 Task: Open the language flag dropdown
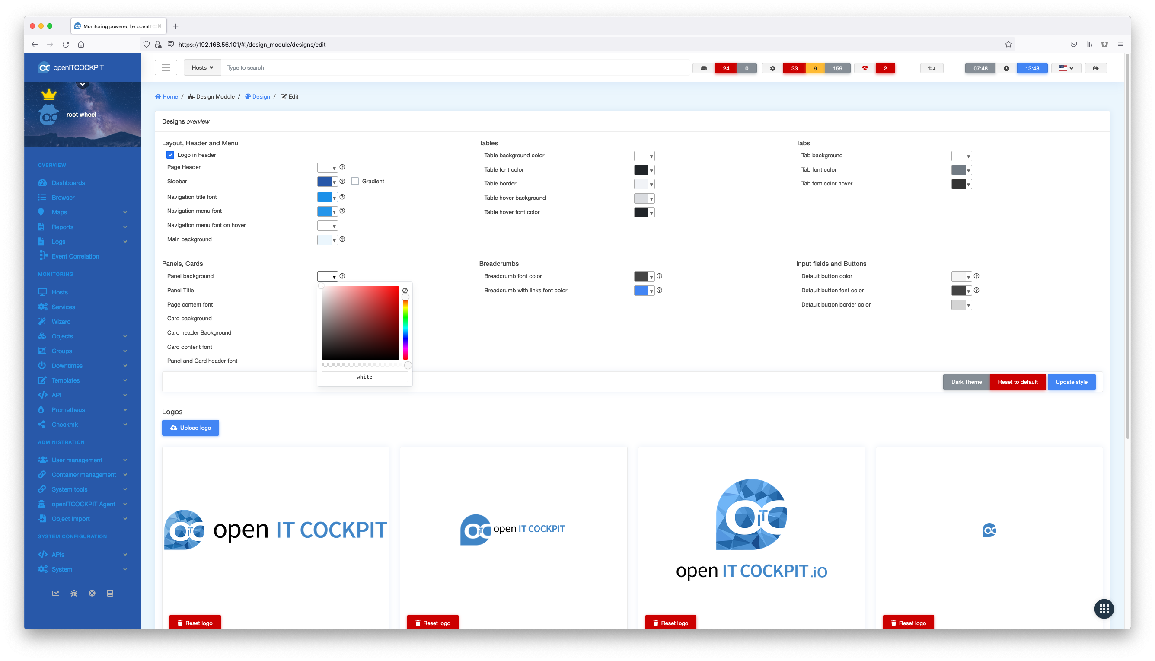(1066, 68)
